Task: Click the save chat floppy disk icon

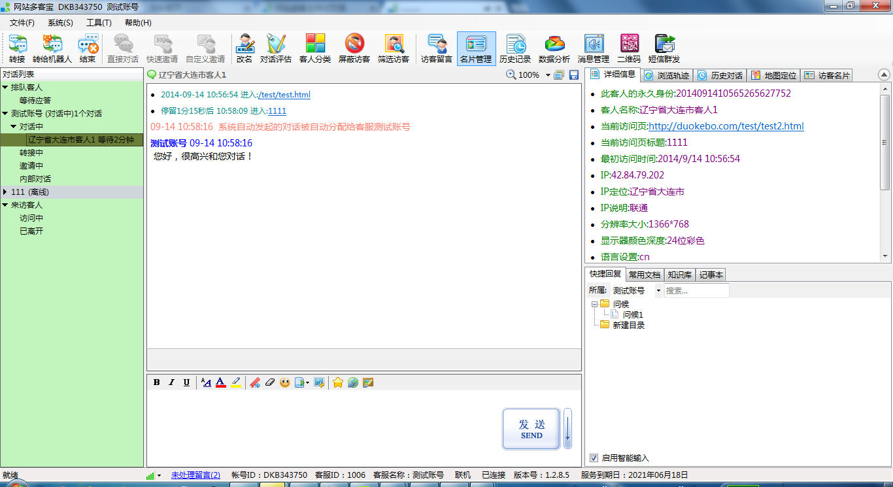Action: pyautogui.click(x=574, y=75)
